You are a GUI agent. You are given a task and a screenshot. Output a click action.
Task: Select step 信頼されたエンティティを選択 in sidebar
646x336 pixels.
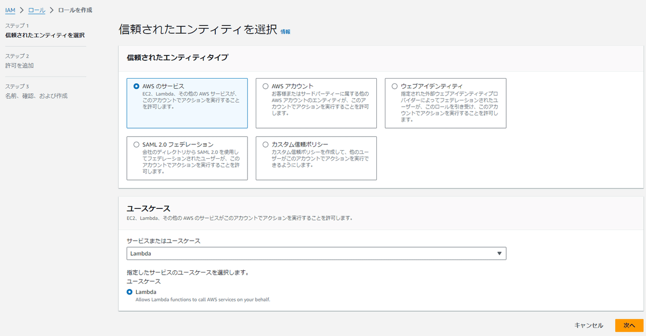[x=45, y=36]
